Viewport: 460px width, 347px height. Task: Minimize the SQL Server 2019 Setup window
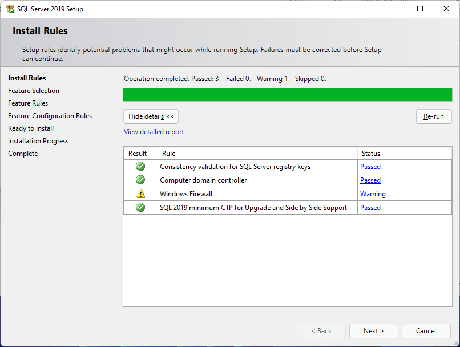click(x=394, y=9)
